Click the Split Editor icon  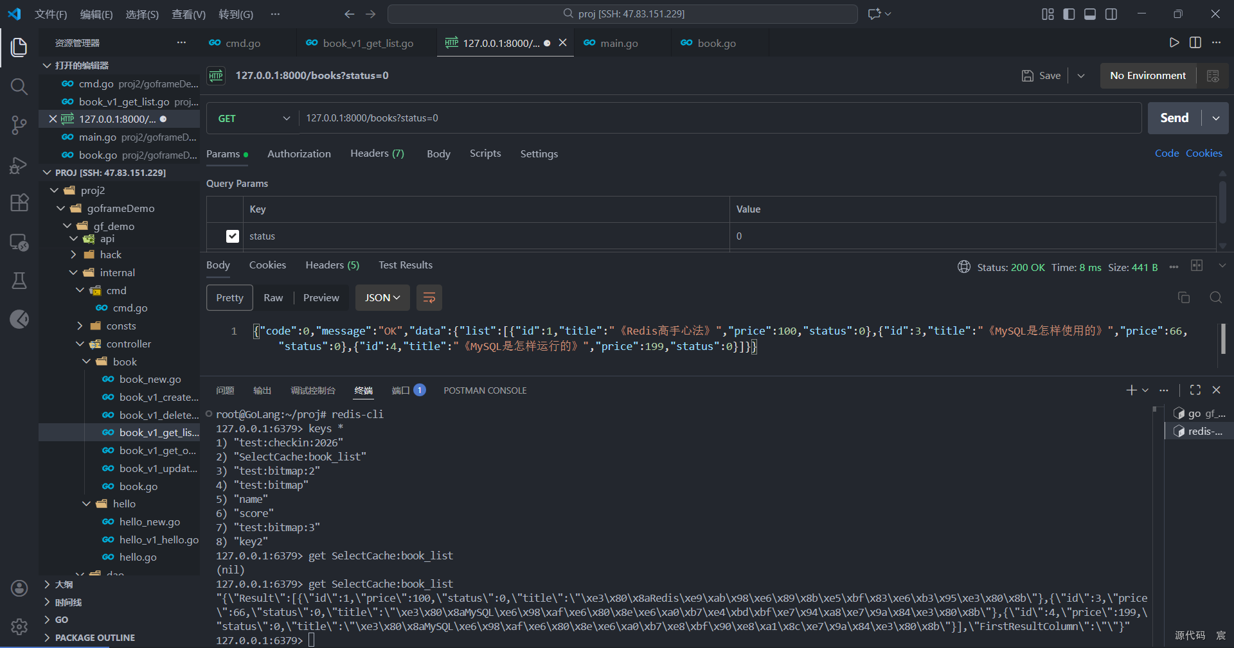click(x=1195, y=42)
